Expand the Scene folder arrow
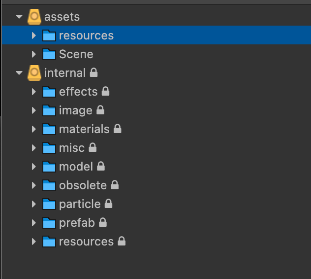This screenshot has width=311, height=279. click(33, 54)
